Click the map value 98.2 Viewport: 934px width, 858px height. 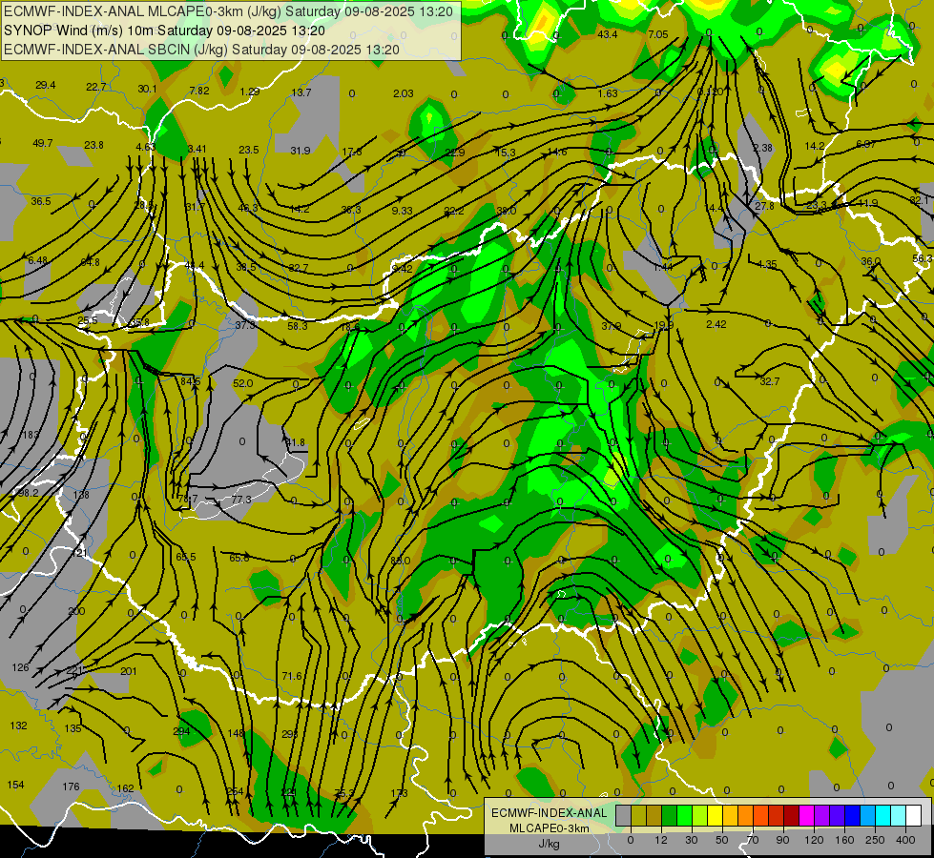pos(28,493)
